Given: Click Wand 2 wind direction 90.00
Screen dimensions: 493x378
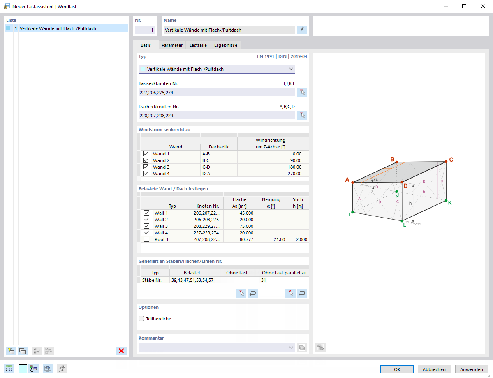Looking at the screenshot, I should tap(271, 160).
